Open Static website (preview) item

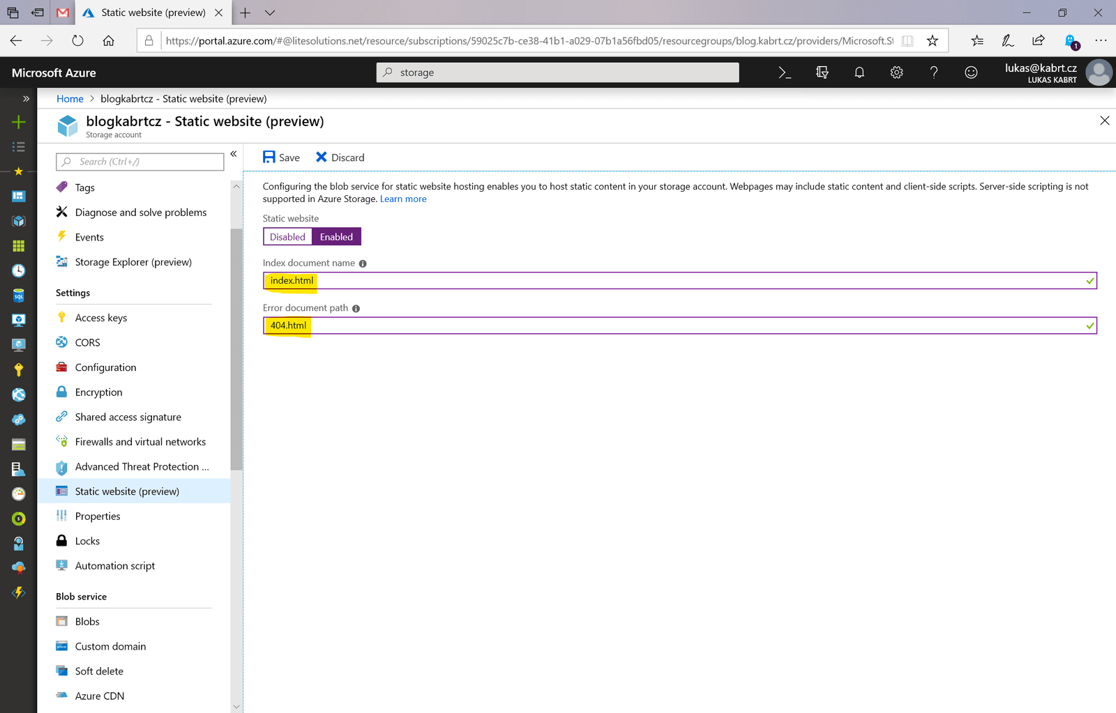133,491
